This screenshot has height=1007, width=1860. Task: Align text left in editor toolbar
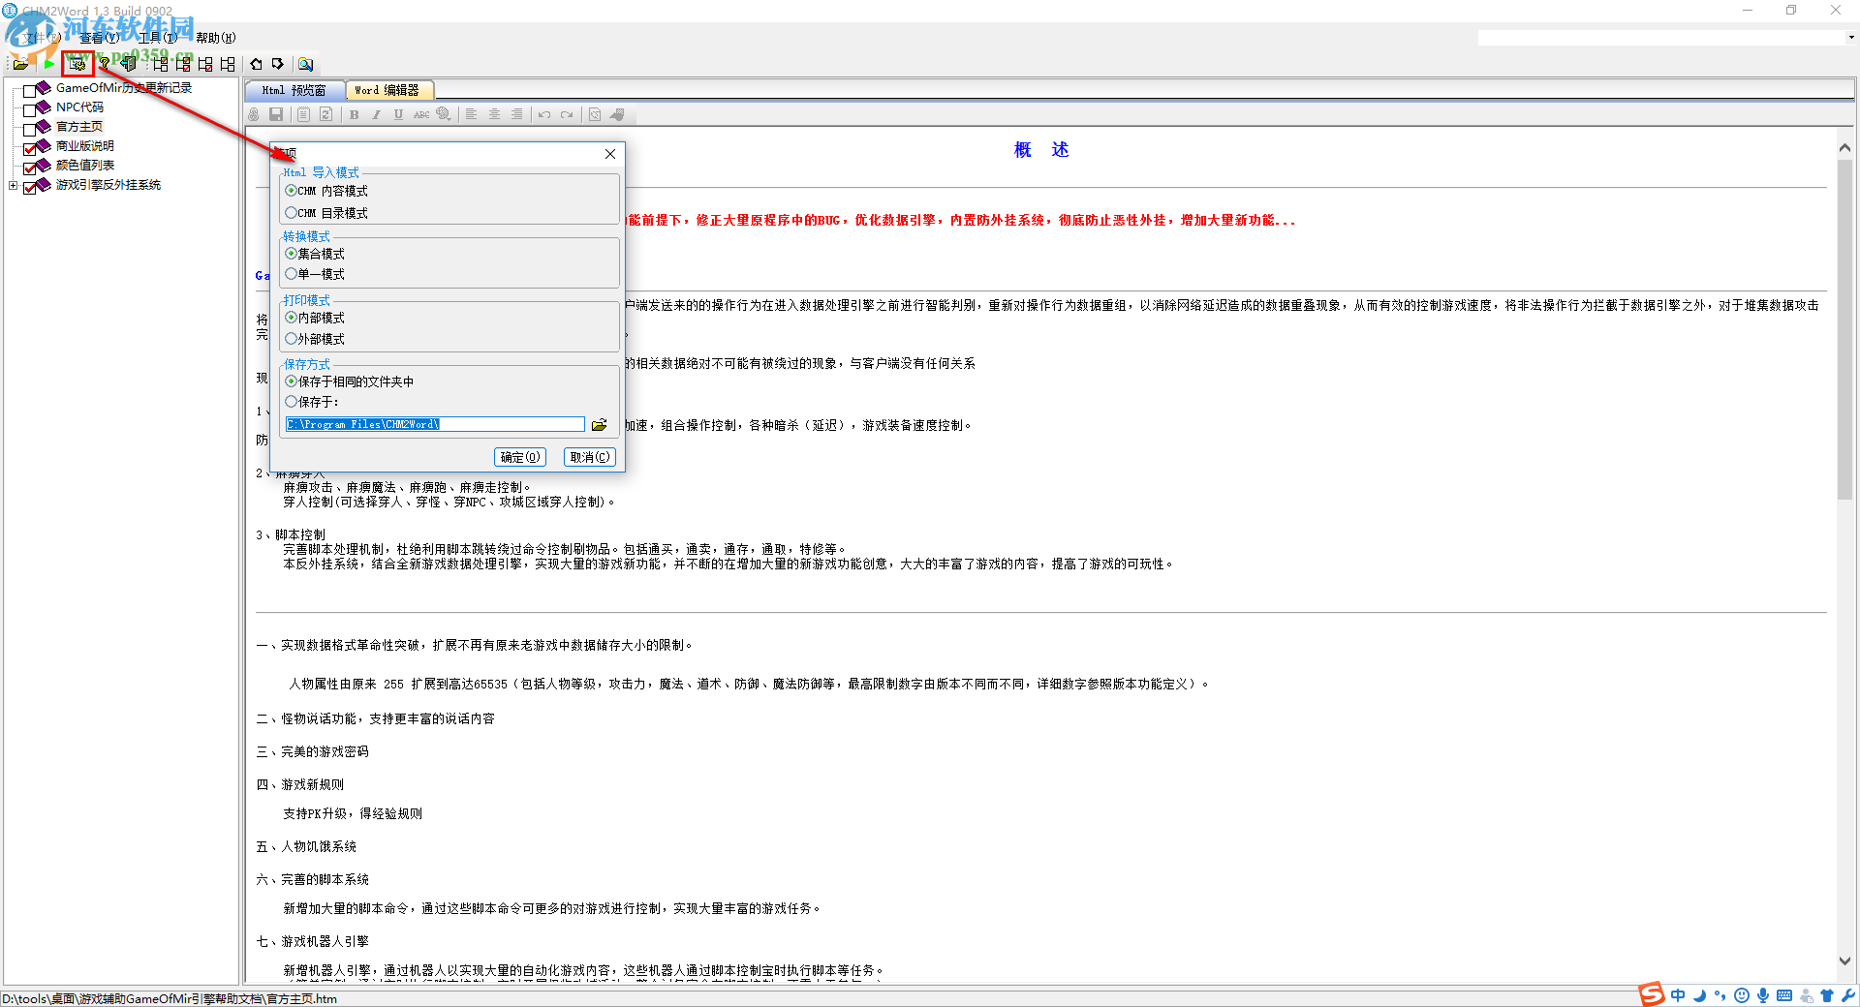[x=472, y=114]
